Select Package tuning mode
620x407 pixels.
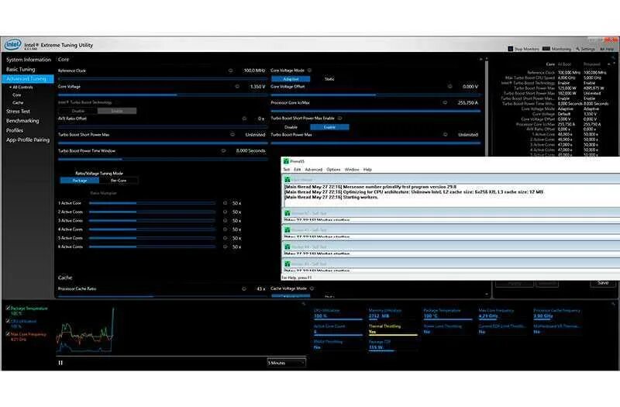click(x=80, y=181)
